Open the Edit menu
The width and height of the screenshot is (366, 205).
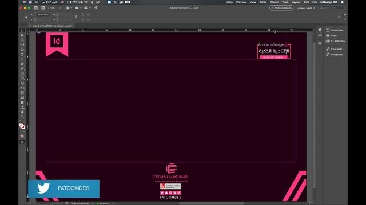tap(307, 2)
